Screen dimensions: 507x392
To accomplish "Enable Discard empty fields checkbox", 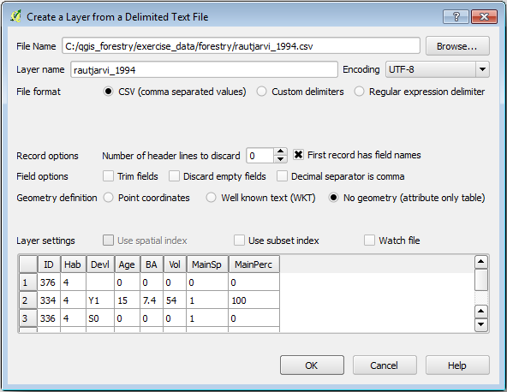I will [174, 176].
